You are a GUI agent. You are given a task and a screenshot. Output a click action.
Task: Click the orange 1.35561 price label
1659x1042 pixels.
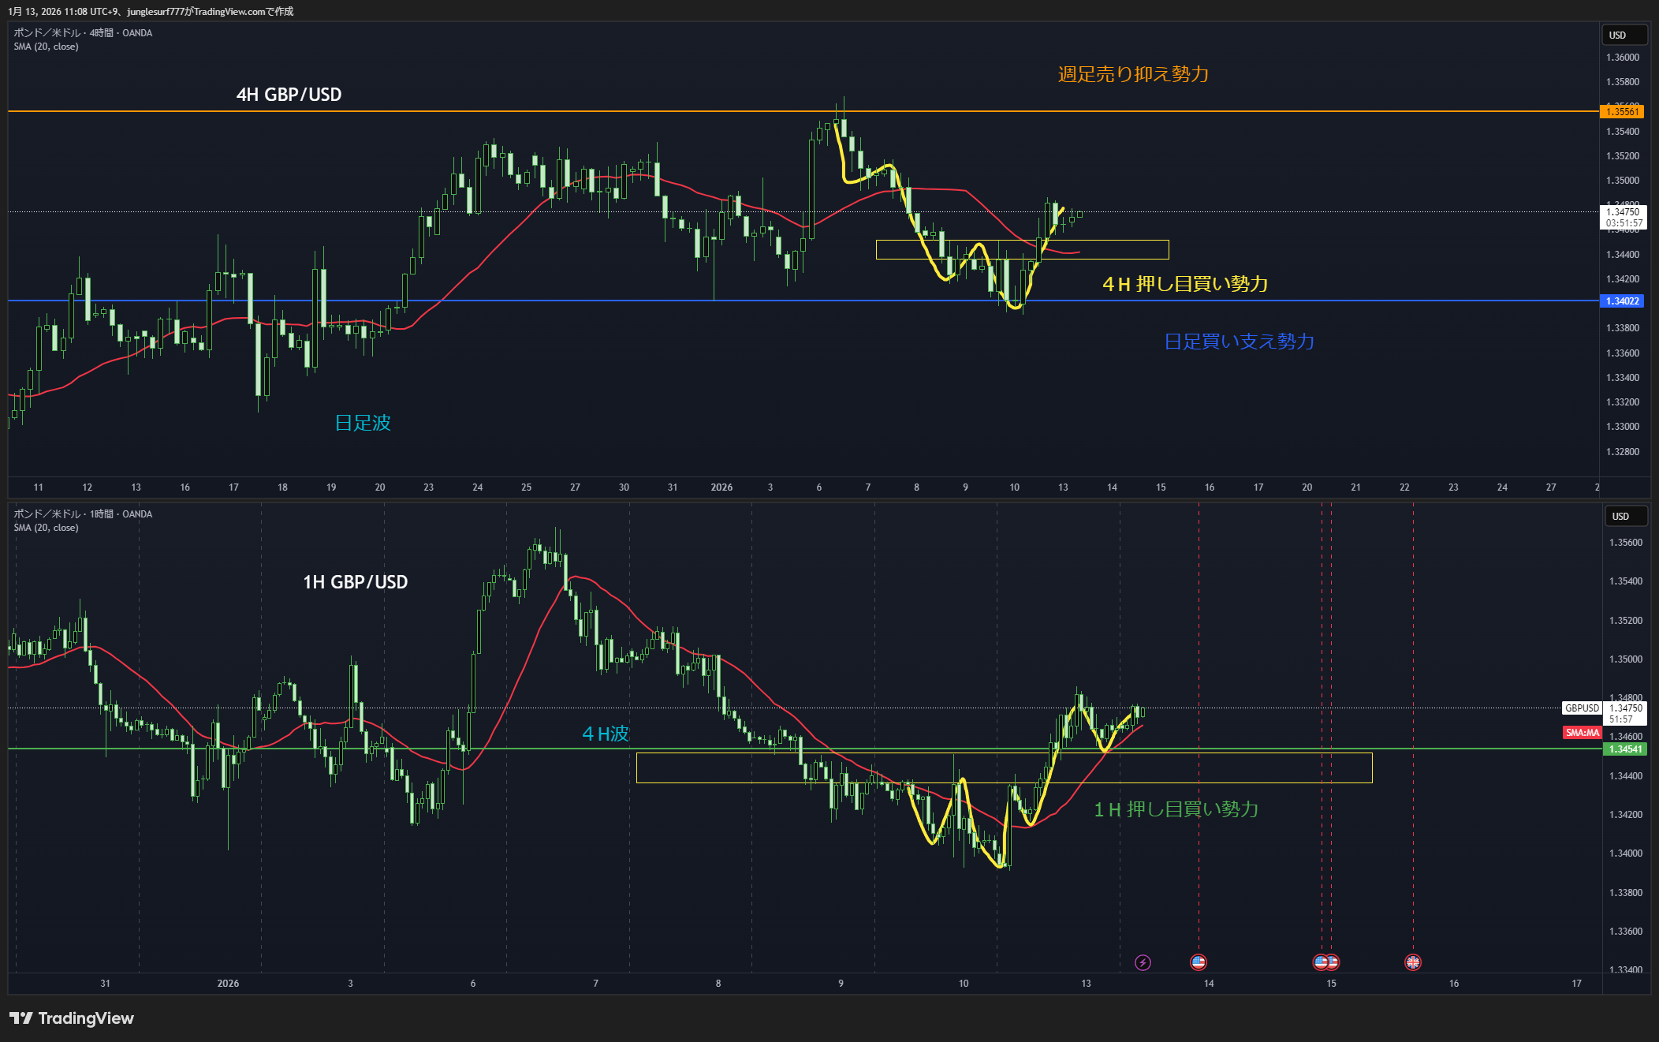tap(1623, 112)
